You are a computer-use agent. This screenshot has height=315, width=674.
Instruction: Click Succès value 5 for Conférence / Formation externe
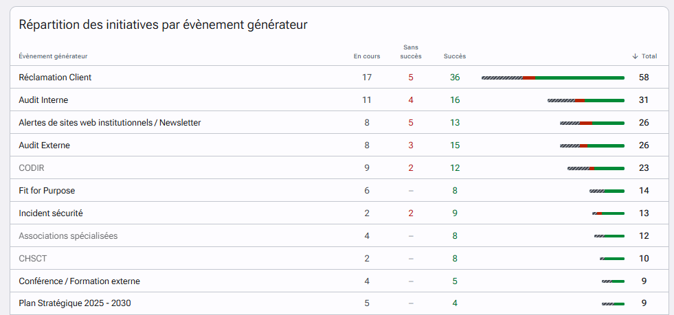(455, 281)
